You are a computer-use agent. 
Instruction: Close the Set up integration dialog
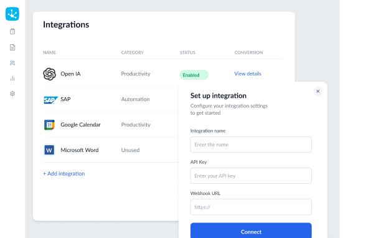pos(317,92)
